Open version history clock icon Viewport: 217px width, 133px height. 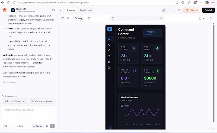(53, 10)
